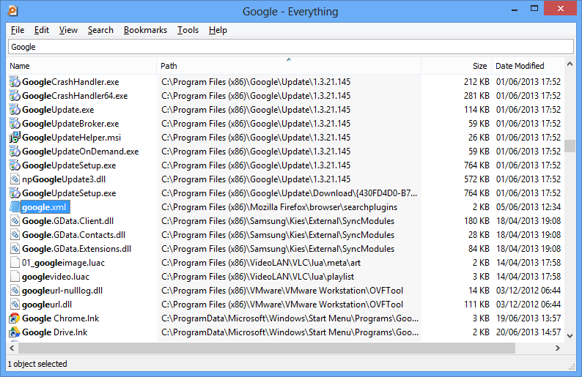
Task: Click the 01_googleimage.luac file icon
Action: 15,263
